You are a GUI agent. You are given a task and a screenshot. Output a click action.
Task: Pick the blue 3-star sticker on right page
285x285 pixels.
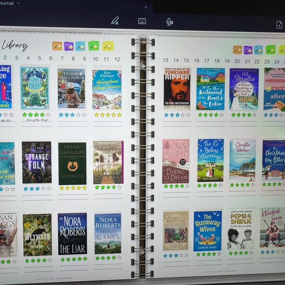258,50
